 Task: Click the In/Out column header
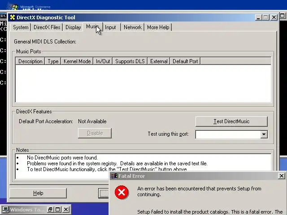(103, 61)
